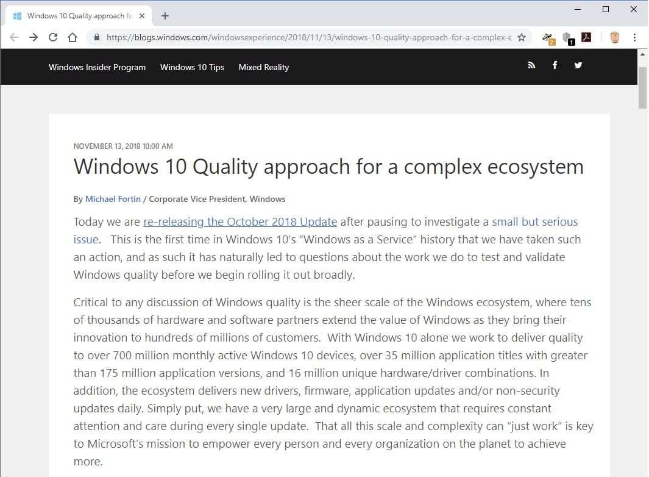Open the Chrome three-dot menu
The width and height of the screenshot is (649, 477).
click(634, 37)
